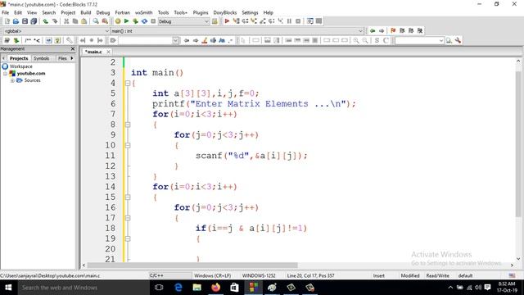The image size is (524, 295).
Task: Open the main() : int function dropdown
Action: tap(360, 31)
